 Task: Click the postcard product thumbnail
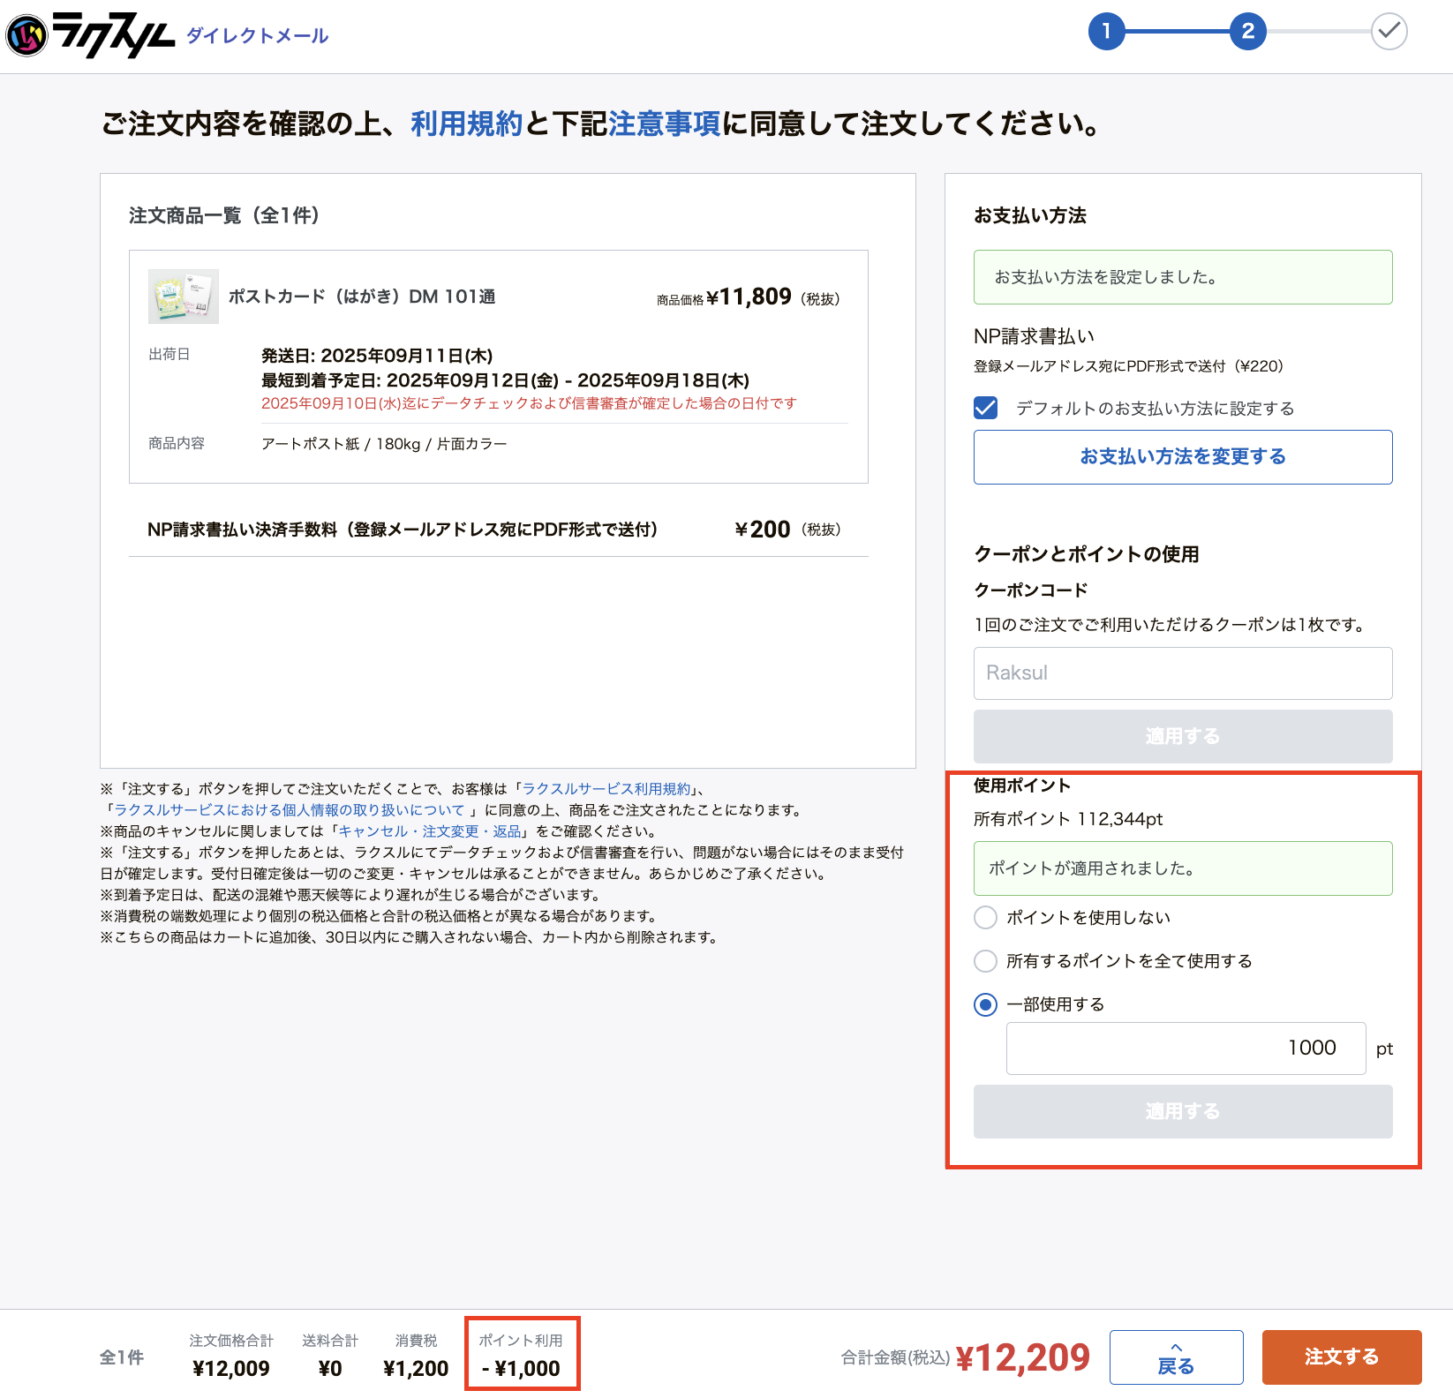coord(184,297)
